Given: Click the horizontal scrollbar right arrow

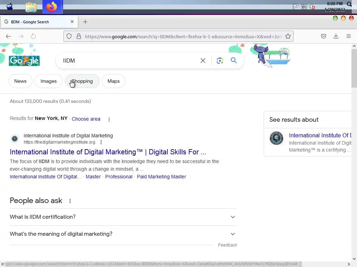Looking at the screenshot, I should 349,264.
